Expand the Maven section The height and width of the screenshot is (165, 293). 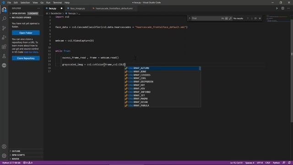click(x=16, y=159)
